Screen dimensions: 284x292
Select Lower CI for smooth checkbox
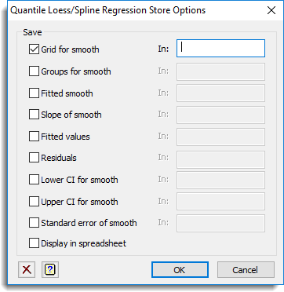[x=34, y=180]
